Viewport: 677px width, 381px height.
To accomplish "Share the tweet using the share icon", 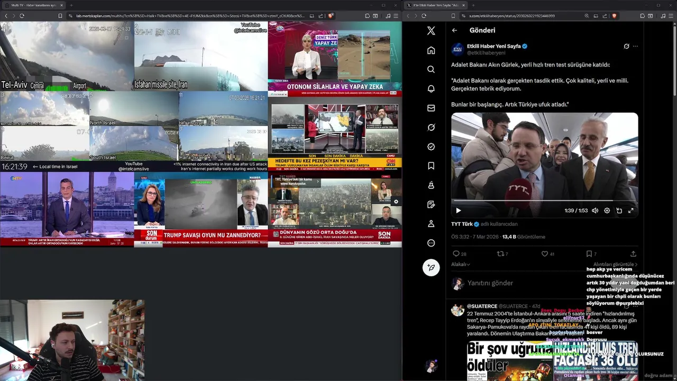I will coord(633,254).
